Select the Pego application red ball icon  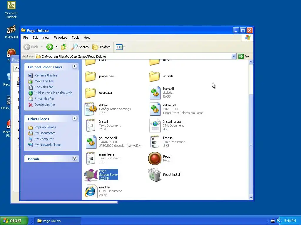pos(155,158)
